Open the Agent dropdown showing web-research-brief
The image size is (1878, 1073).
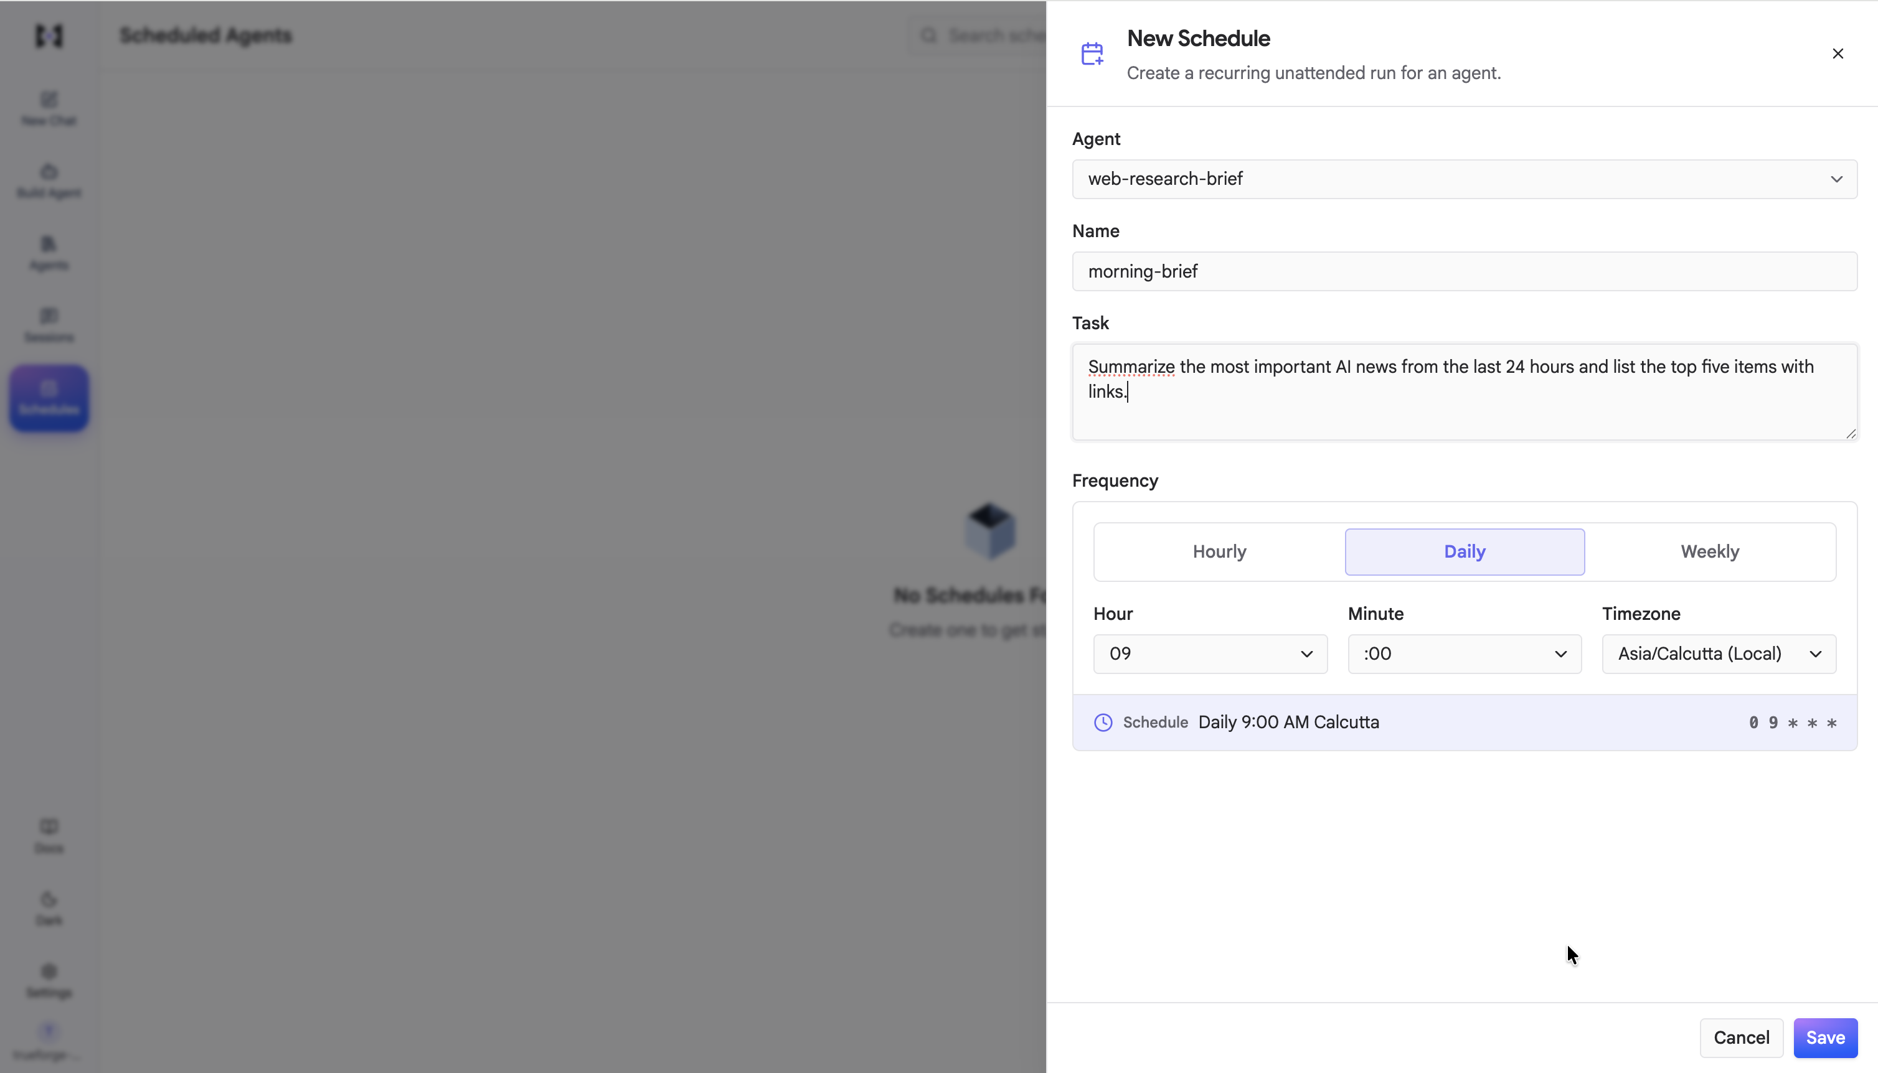pyautogui.click(x=1464, y=179)
